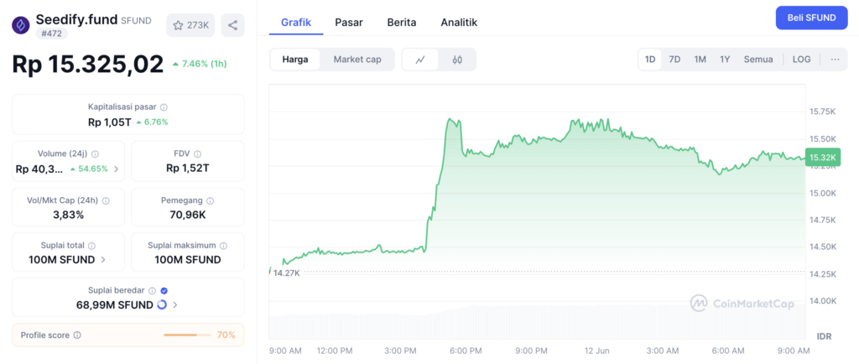Select Harga chart mode
The width and height of the screenshot is (859, 364).
coord(295,60)
